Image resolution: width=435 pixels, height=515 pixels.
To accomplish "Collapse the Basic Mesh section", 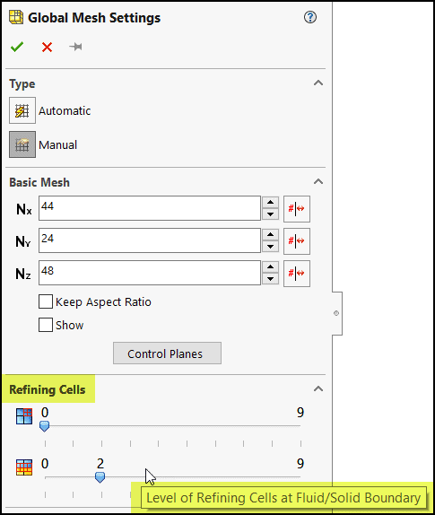I will pyautogui.click(x=318, y=181).
